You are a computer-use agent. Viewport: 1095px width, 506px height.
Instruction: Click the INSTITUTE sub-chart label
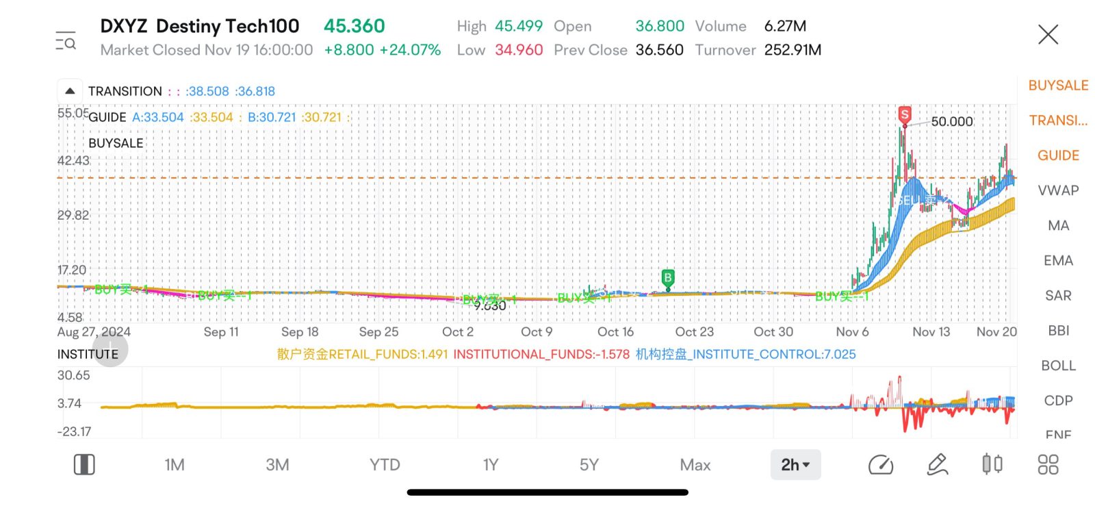(88, 354)
